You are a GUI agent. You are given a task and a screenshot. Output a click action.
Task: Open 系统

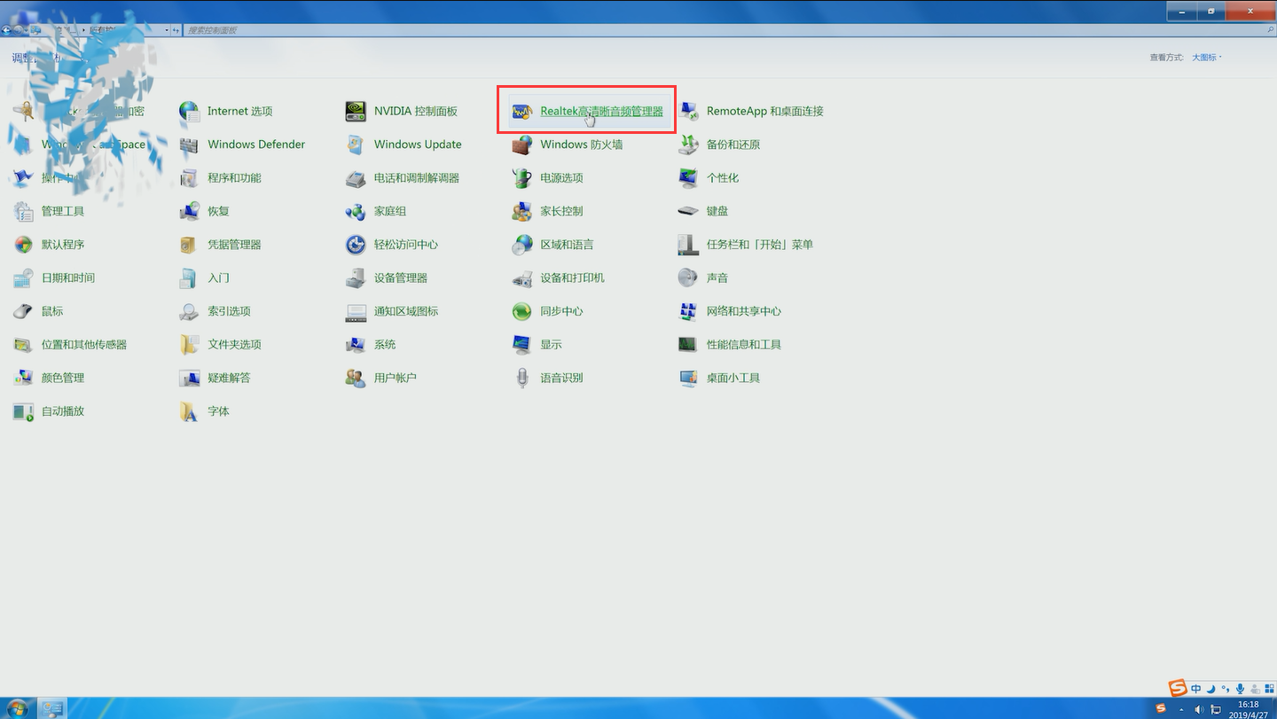pos(371,345)
